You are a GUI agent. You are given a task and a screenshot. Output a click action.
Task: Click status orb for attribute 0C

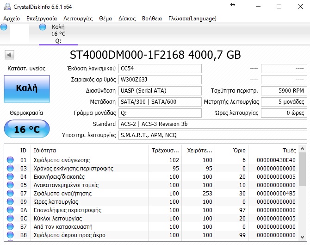coord(10,218)
